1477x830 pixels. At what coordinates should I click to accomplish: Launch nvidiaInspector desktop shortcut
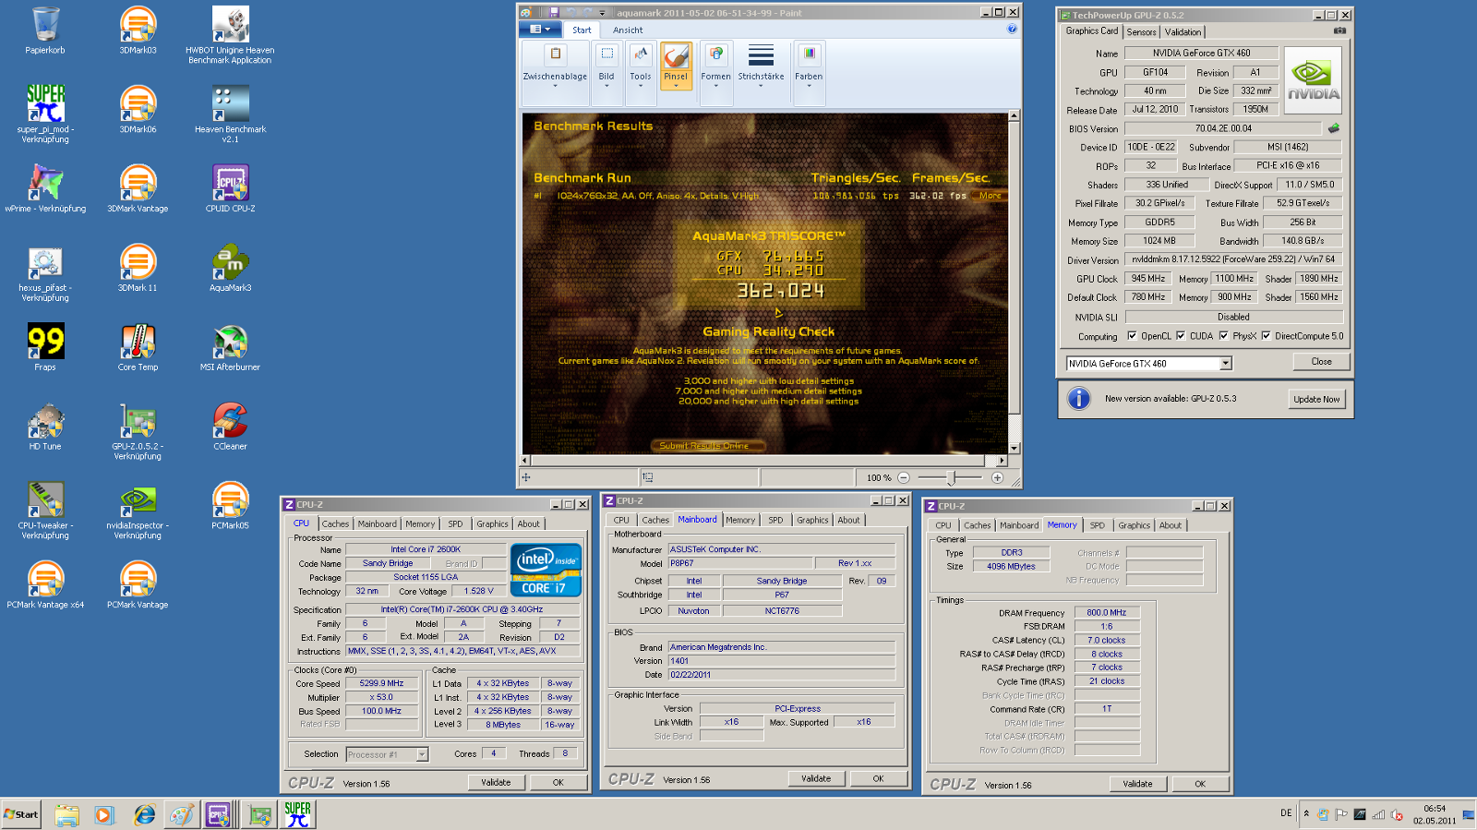click(138, 511)
